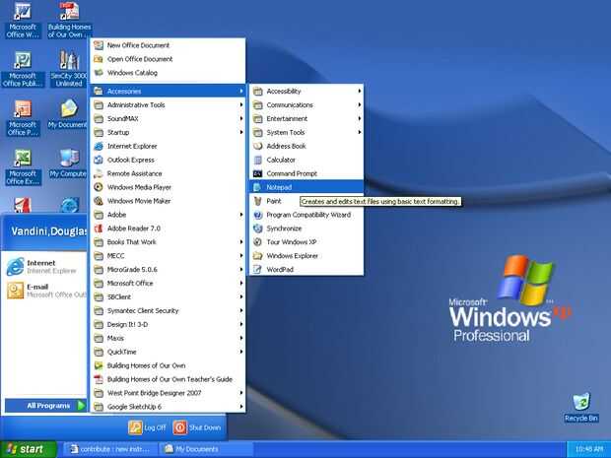Click the Notepad icon in Accessories
The width and height of the screenshot is (611, 458).
257,187
